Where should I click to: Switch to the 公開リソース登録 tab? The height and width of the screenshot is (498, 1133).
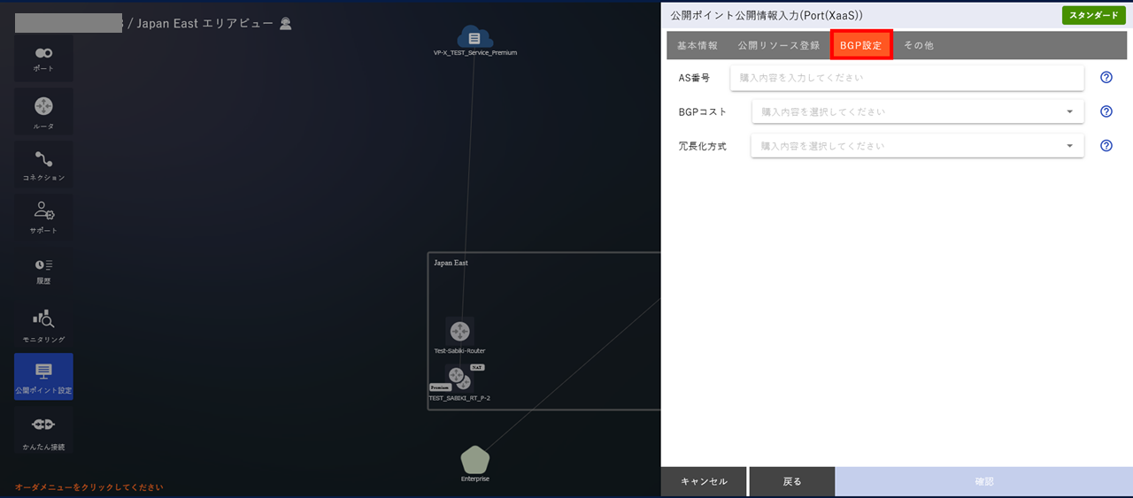[779, 45]
